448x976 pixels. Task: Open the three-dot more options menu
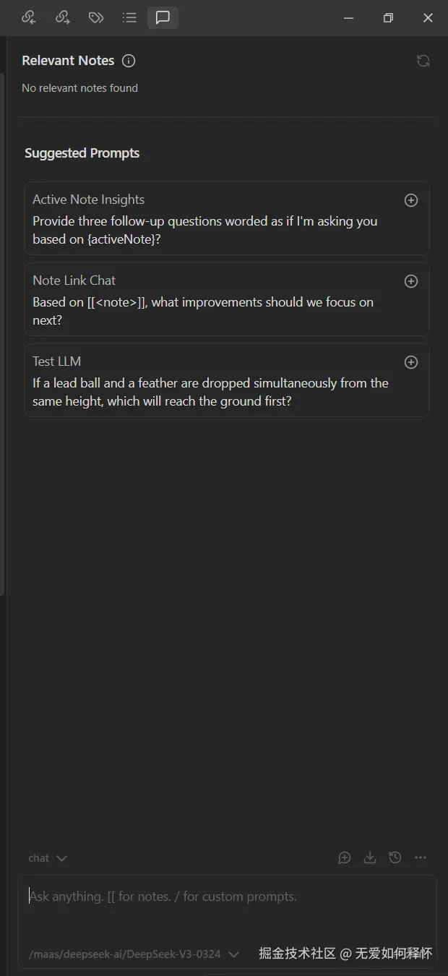[421, 857]
